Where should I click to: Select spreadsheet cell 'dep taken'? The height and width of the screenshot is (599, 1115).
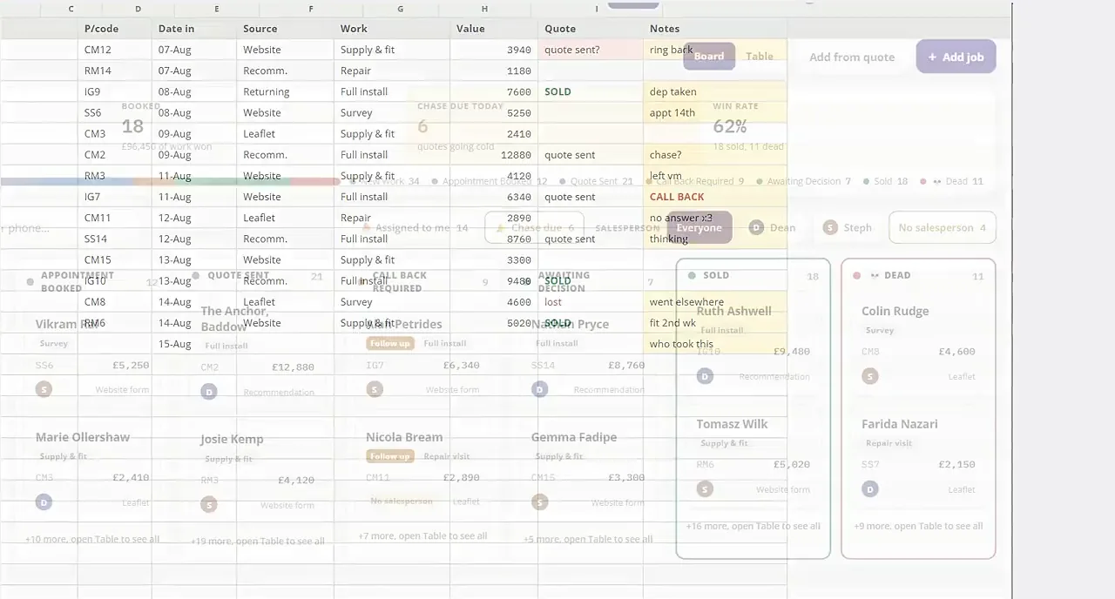tap(715, 91)
